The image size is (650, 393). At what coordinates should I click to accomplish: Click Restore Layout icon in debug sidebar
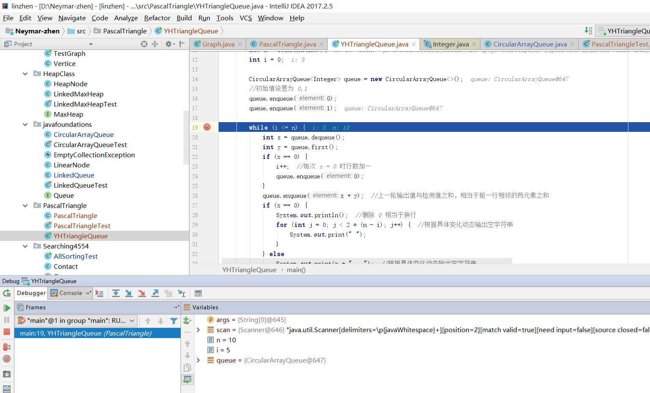pos(7,388)
